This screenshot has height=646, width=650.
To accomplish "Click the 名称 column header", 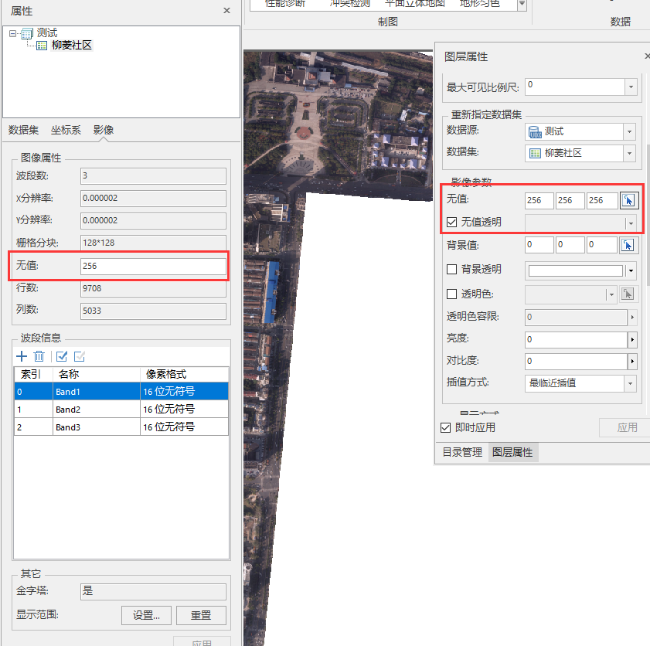I will click(97, 374).
